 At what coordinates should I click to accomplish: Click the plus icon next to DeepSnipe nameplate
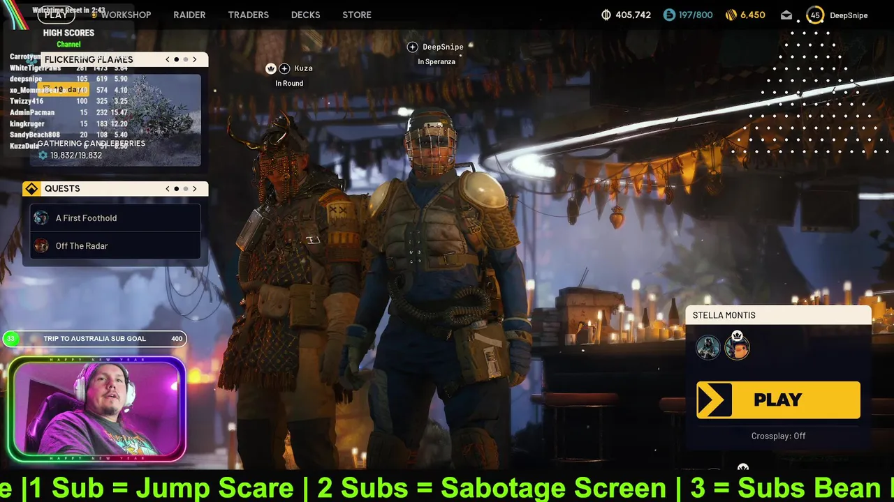(412, 47)
